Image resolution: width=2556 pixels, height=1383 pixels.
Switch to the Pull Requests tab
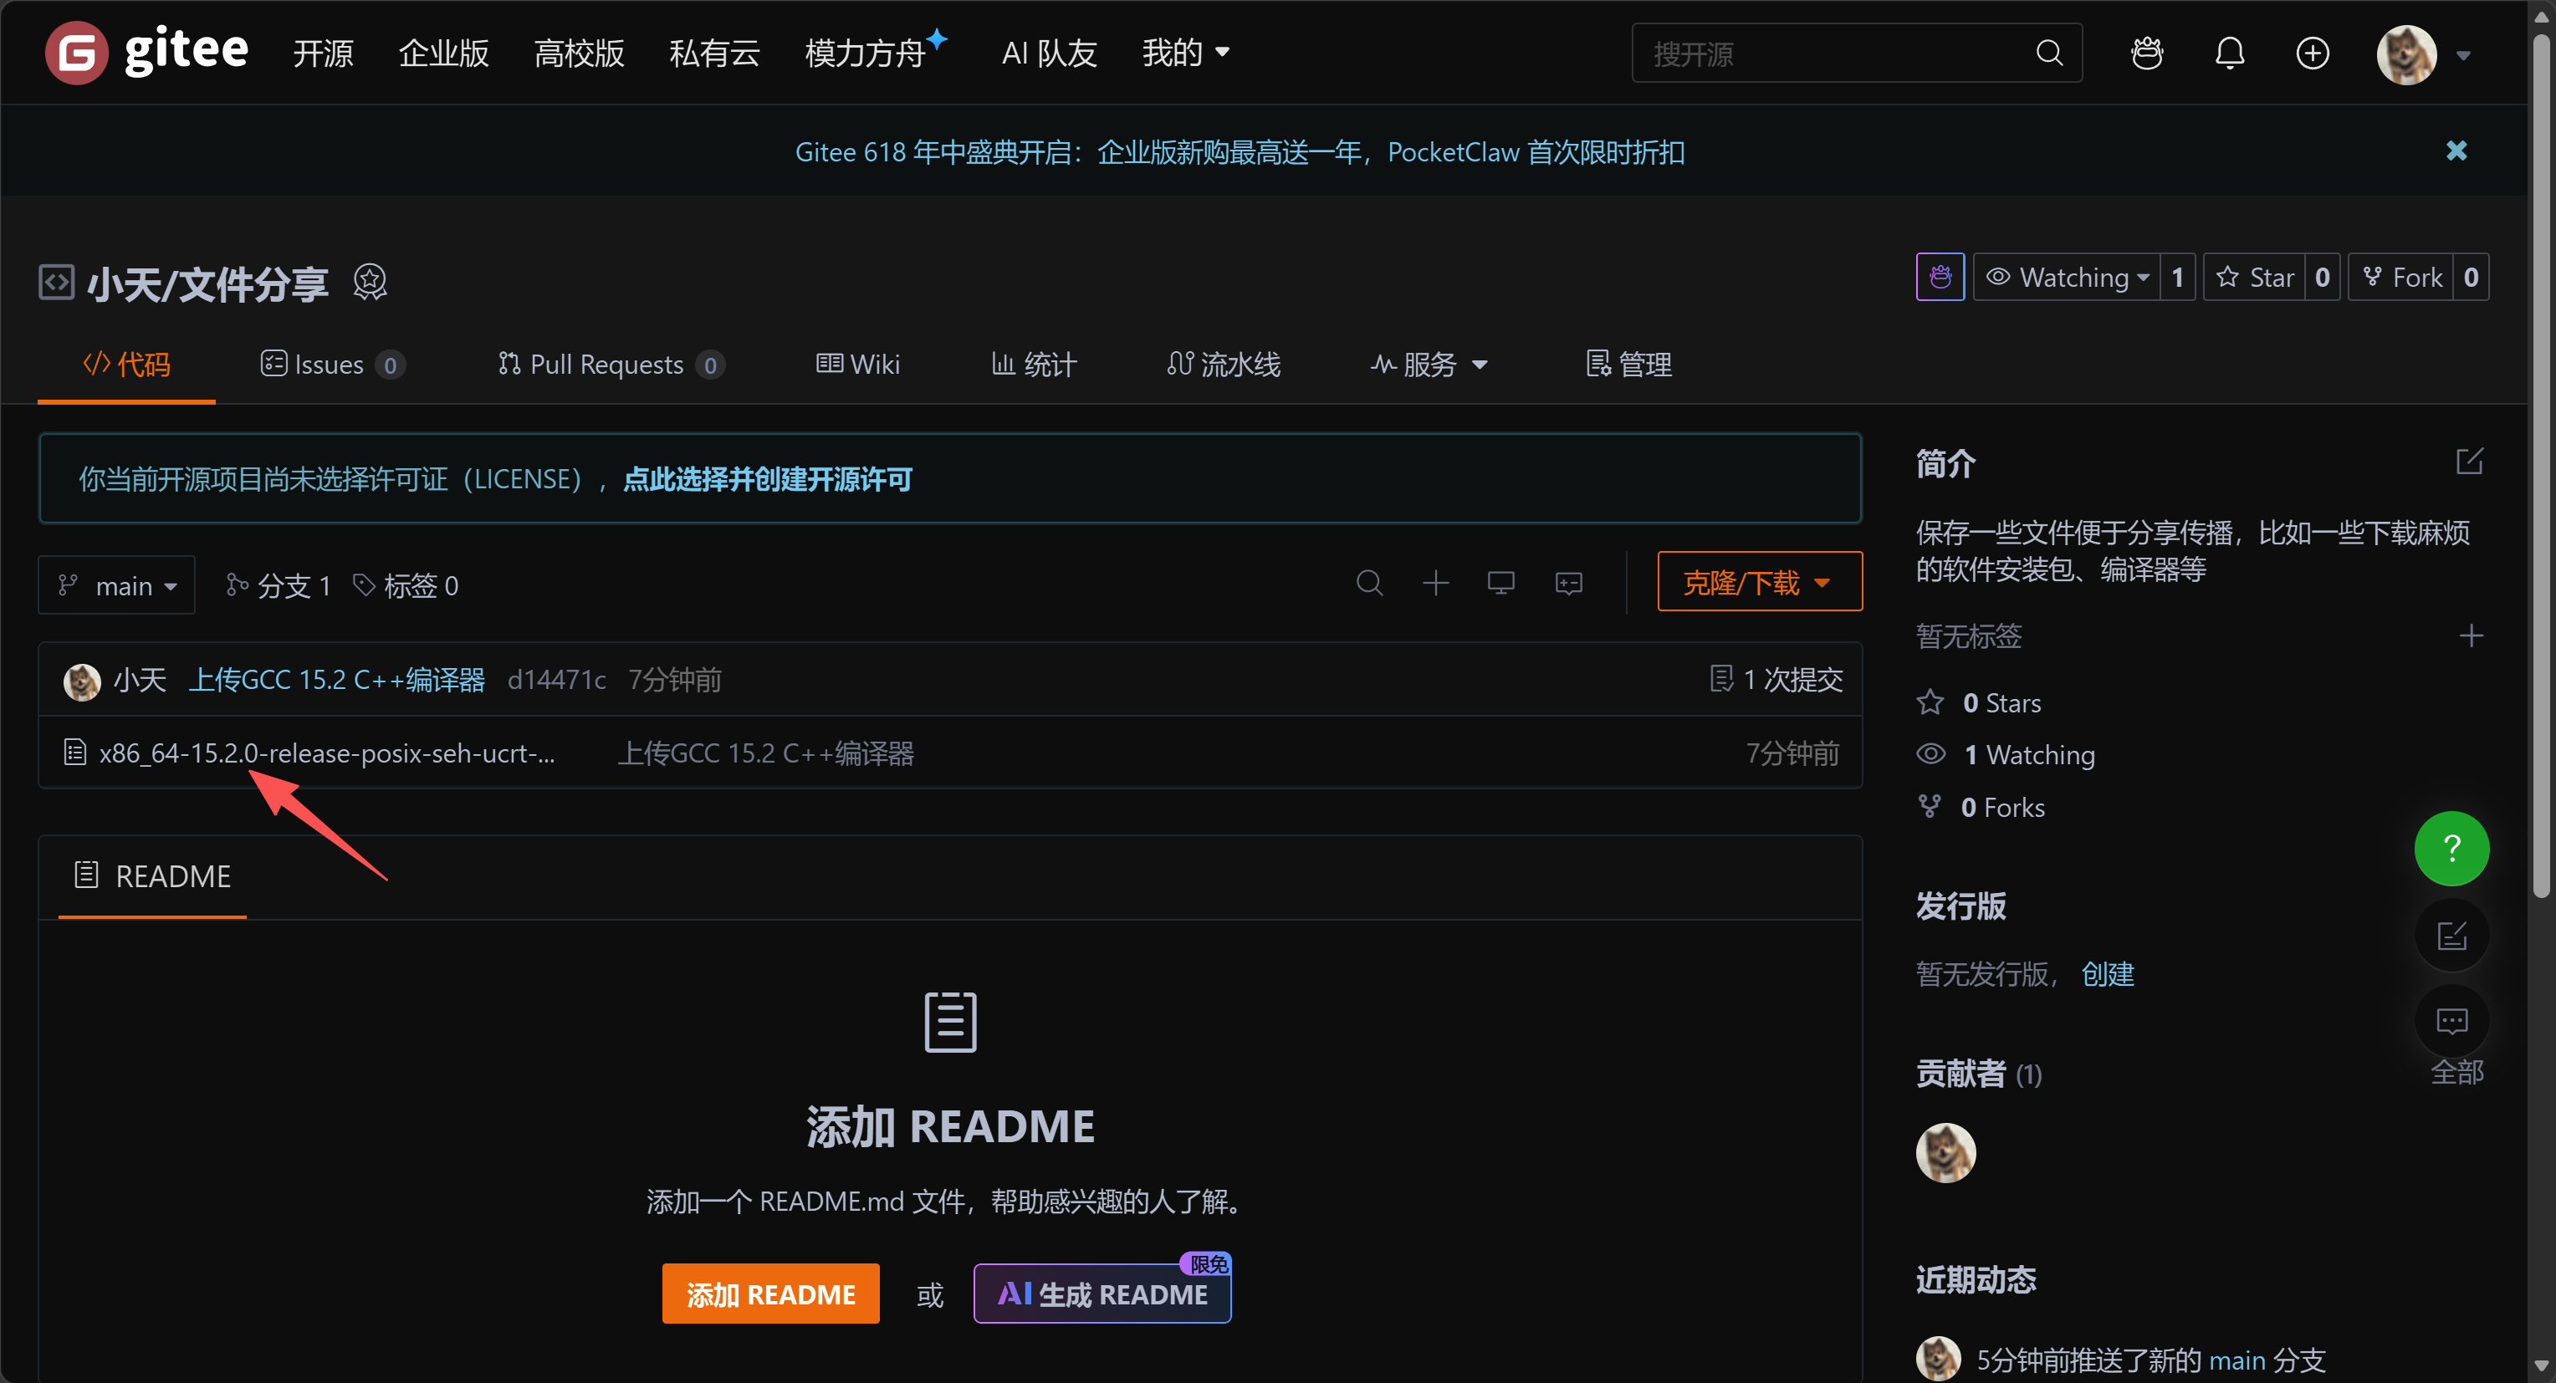[611, 364]
